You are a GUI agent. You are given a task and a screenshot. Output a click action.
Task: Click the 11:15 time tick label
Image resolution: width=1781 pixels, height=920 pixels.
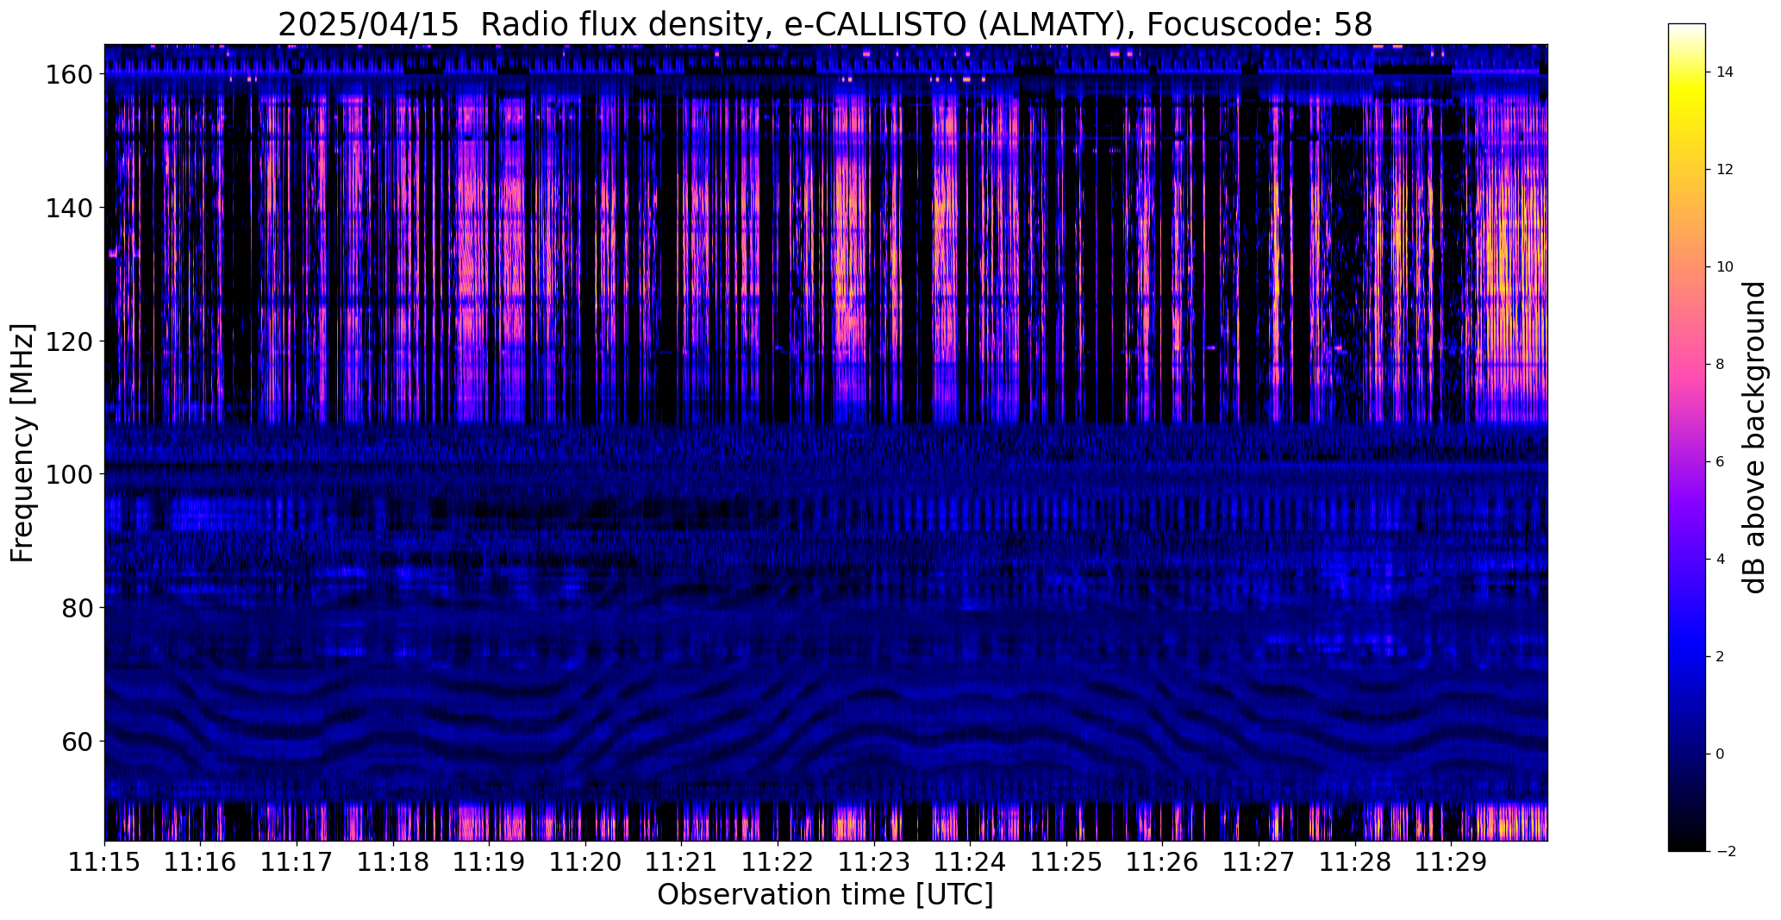[104, 862]
